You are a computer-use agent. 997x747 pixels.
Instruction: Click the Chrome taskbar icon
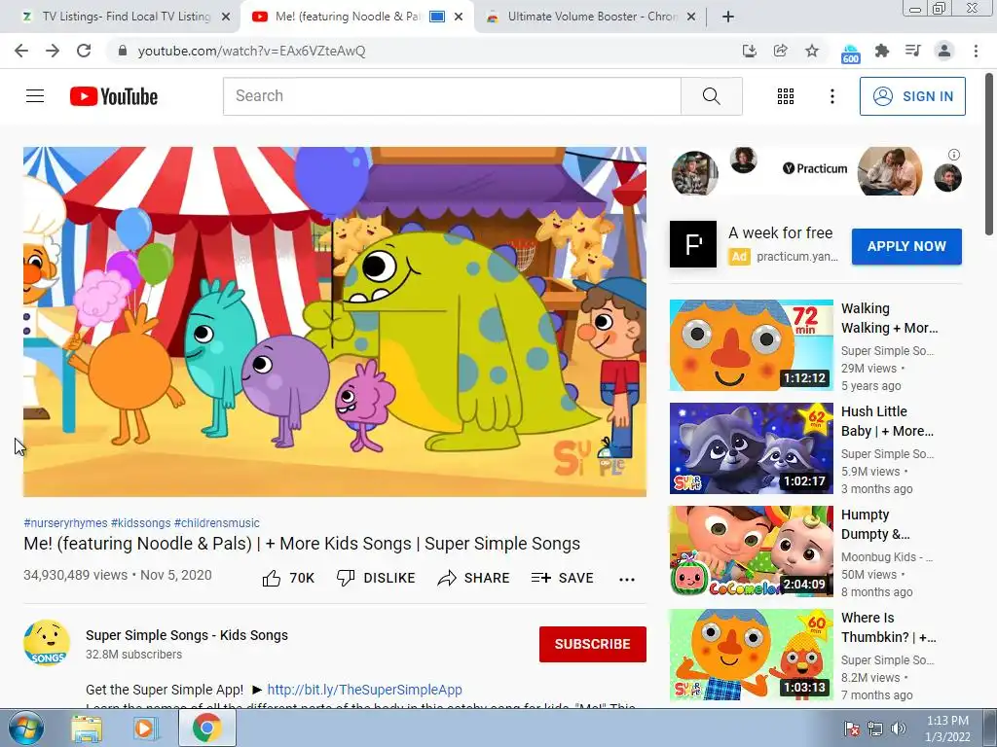[206, 729]
